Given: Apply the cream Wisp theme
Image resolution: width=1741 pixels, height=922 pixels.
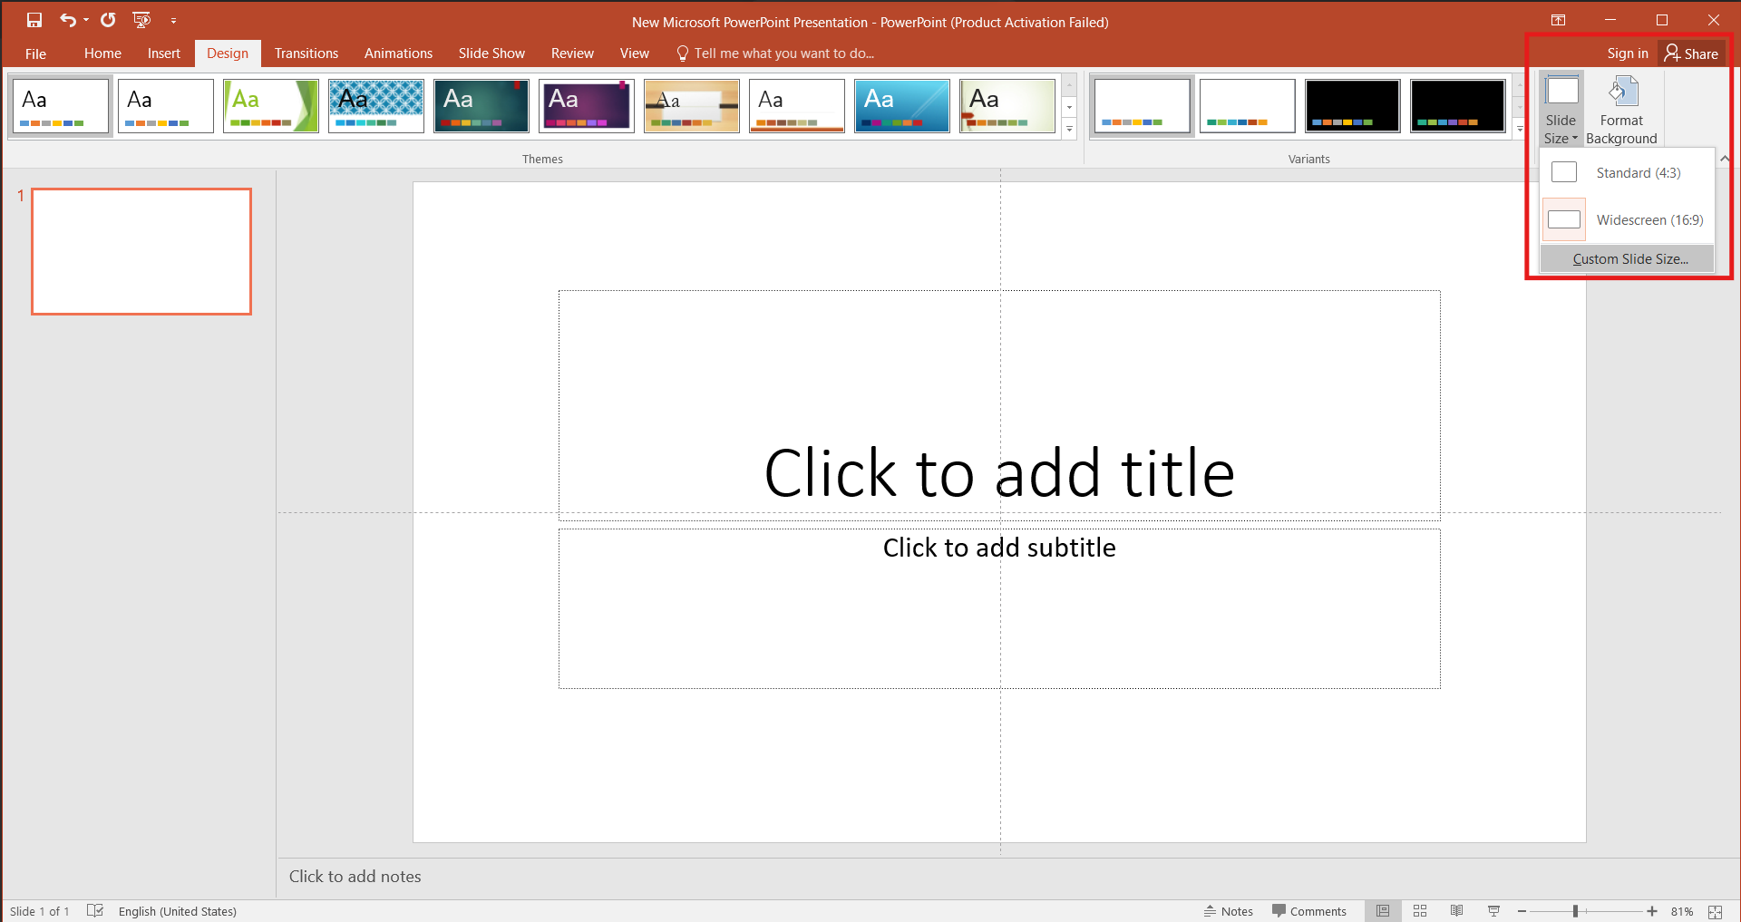Looking at the screenshot, I should 1007,106.
